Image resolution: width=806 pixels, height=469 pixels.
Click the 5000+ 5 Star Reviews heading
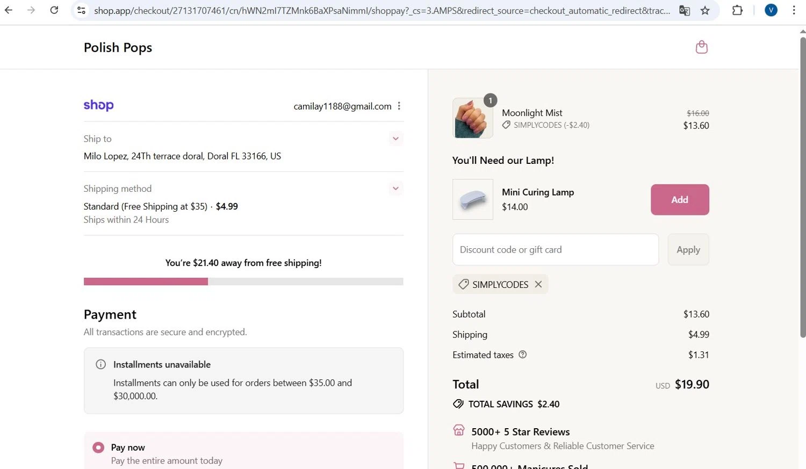pos(521,432)
